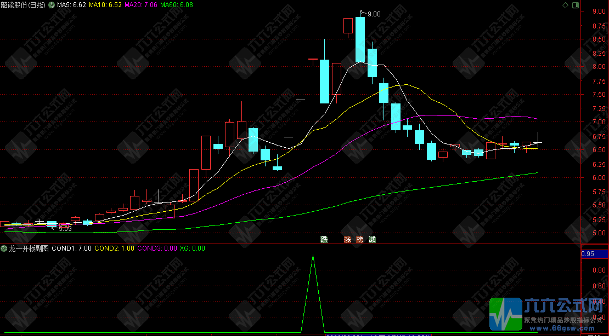
Task: Click the COND1: 7.00 indicator value
Action: (x=71, y=248)
